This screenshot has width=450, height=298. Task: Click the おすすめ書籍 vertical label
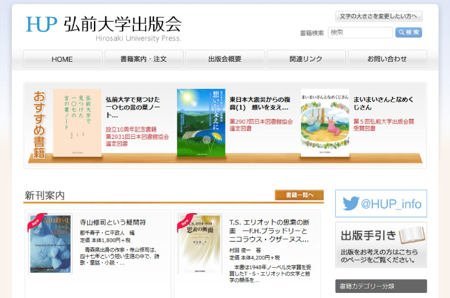tap(39, 125)
